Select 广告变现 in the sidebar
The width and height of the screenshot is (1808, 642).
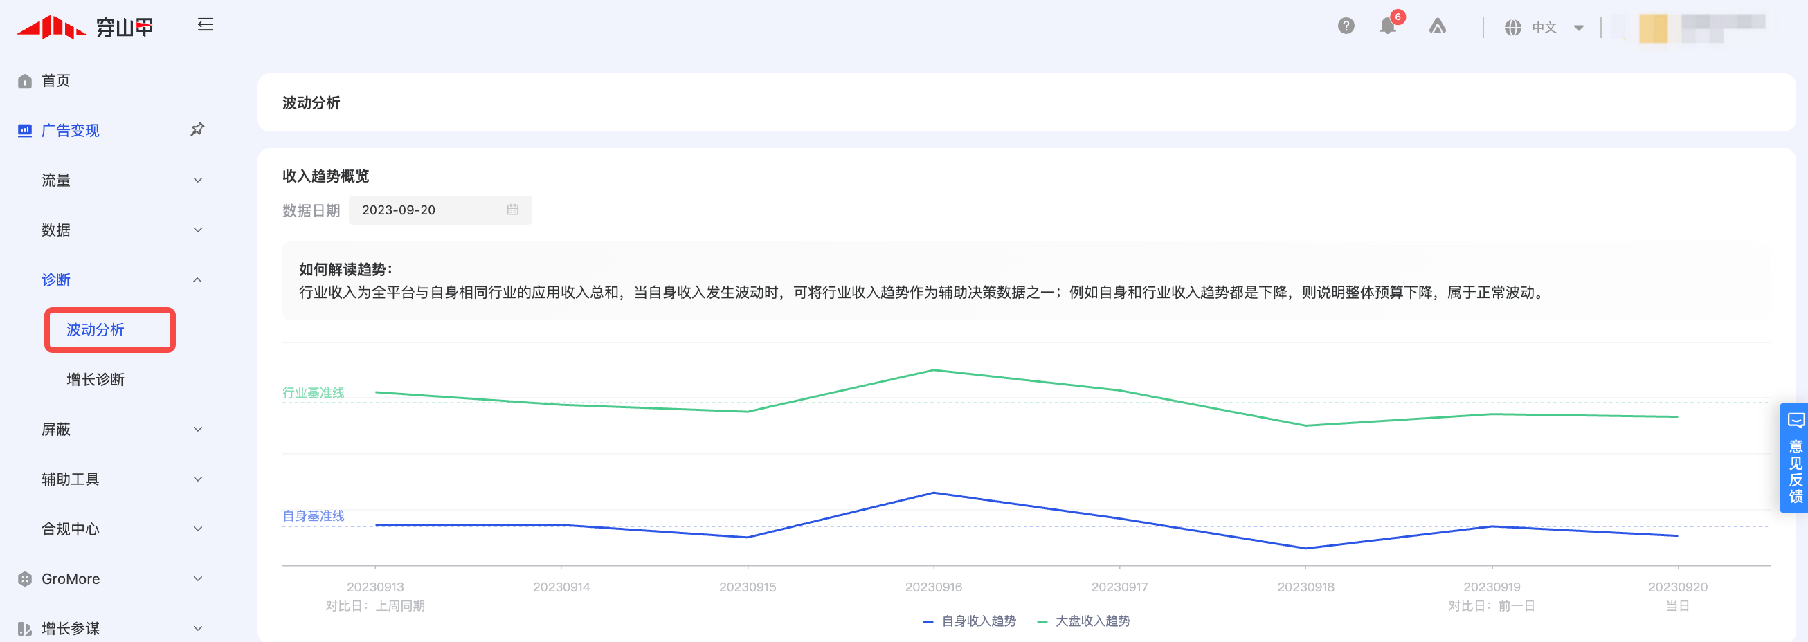pyautogui.click(x=70, y=131)
